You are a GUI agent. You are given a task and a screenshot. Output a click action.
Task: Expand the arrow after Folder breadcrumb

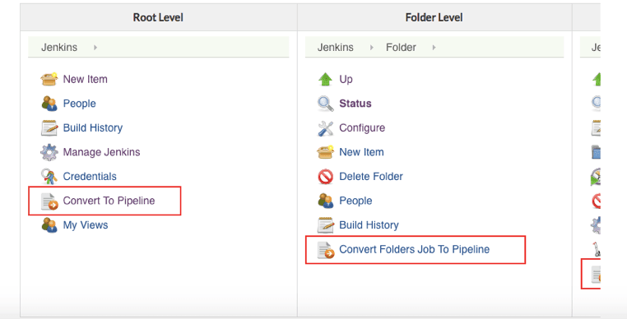pyautogui.click(x=434, y=47)
